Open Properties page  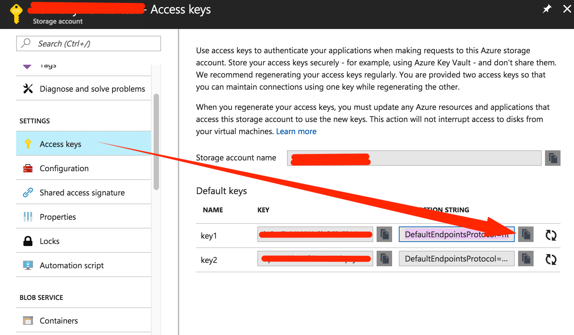point(84,217)
